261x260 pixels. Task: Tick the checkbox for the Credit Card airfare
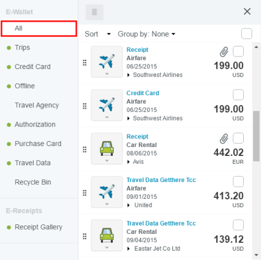pos(238,95)
